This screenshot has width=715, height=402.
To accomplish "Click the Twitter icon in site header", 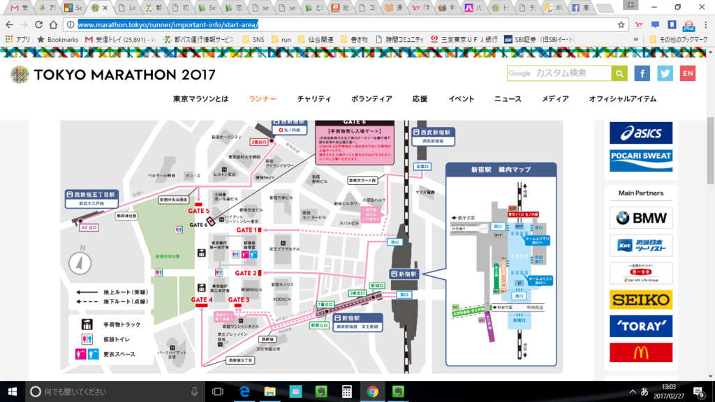I will (665, 73).
